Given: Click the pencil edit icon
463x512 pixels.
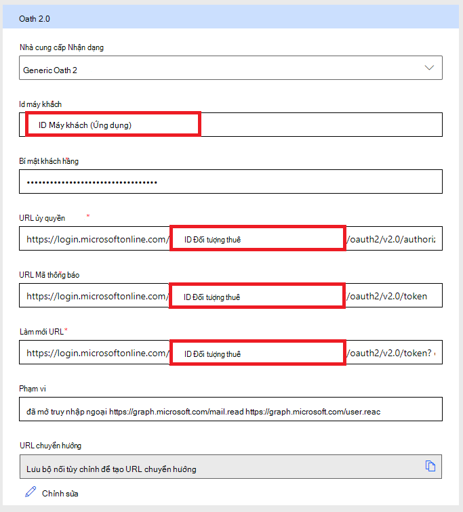Looking at the screenshot, I should click(31, 492).
